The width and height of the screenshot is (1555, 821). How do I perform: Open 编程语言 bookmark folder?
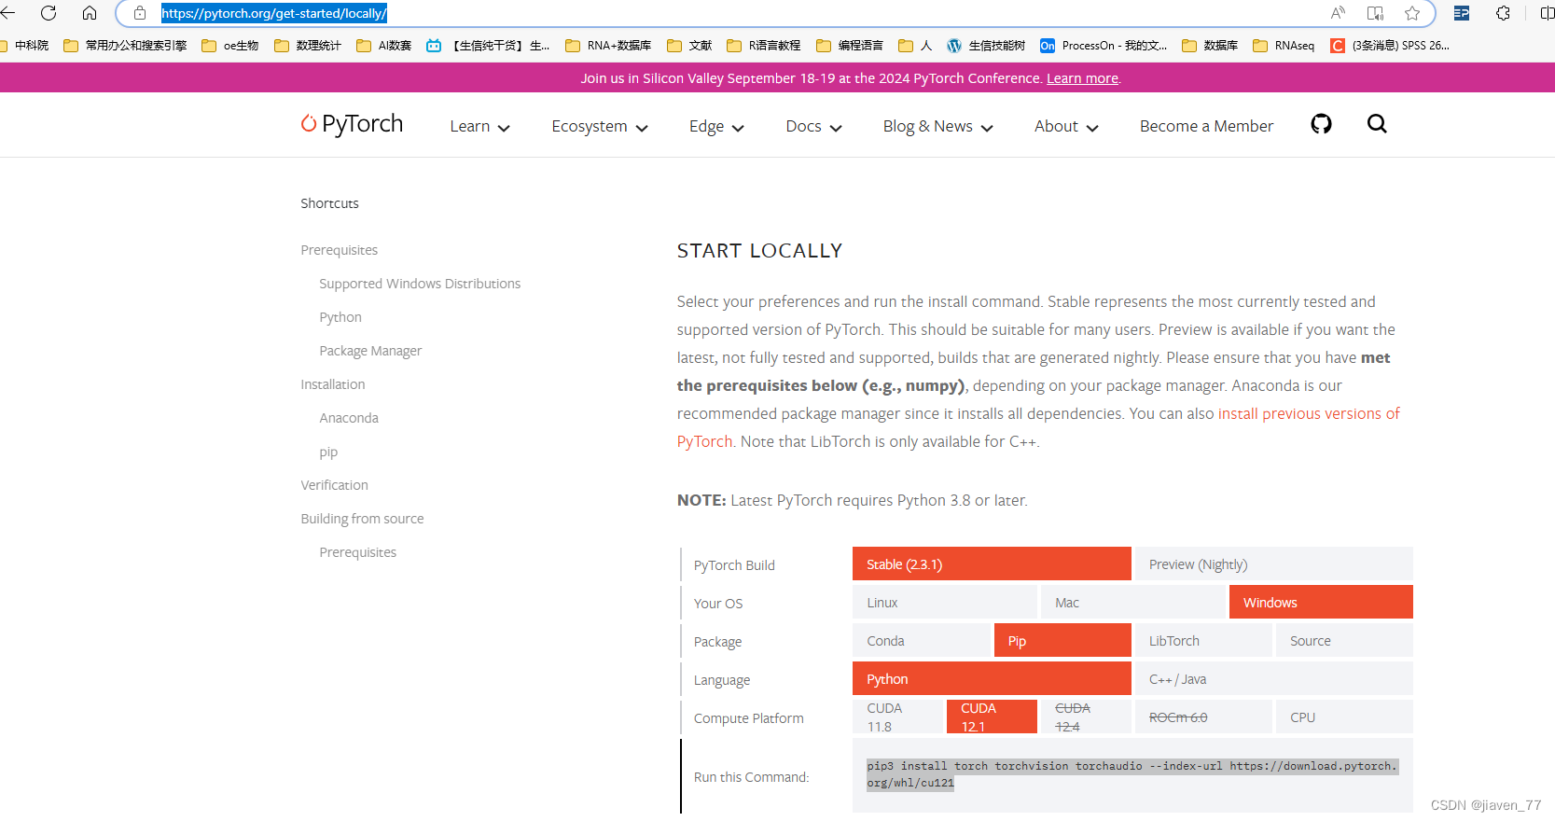(x=850, y=45)
